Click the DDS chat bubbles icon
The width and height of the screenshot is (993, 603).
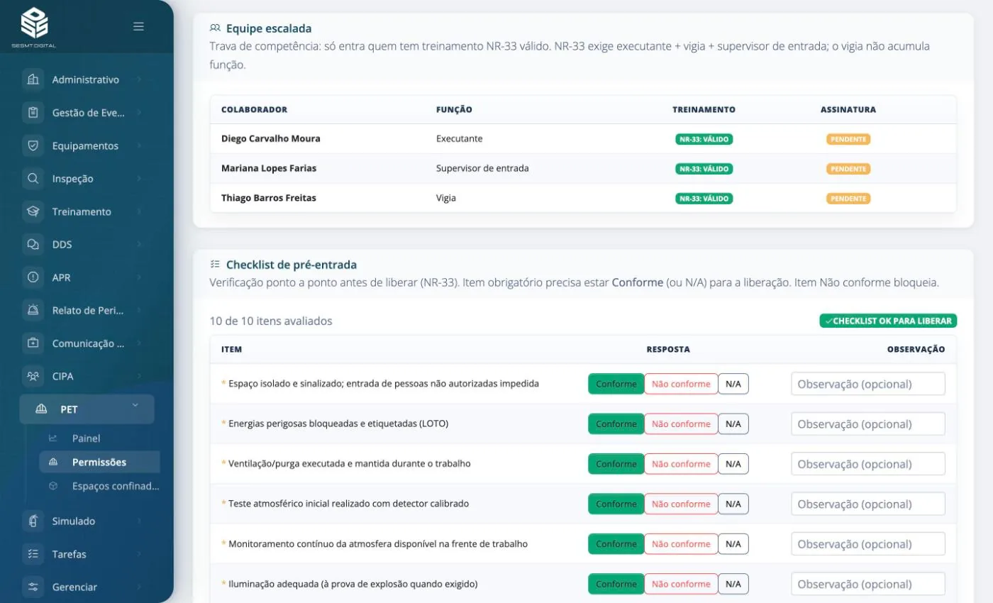(33, 245)
